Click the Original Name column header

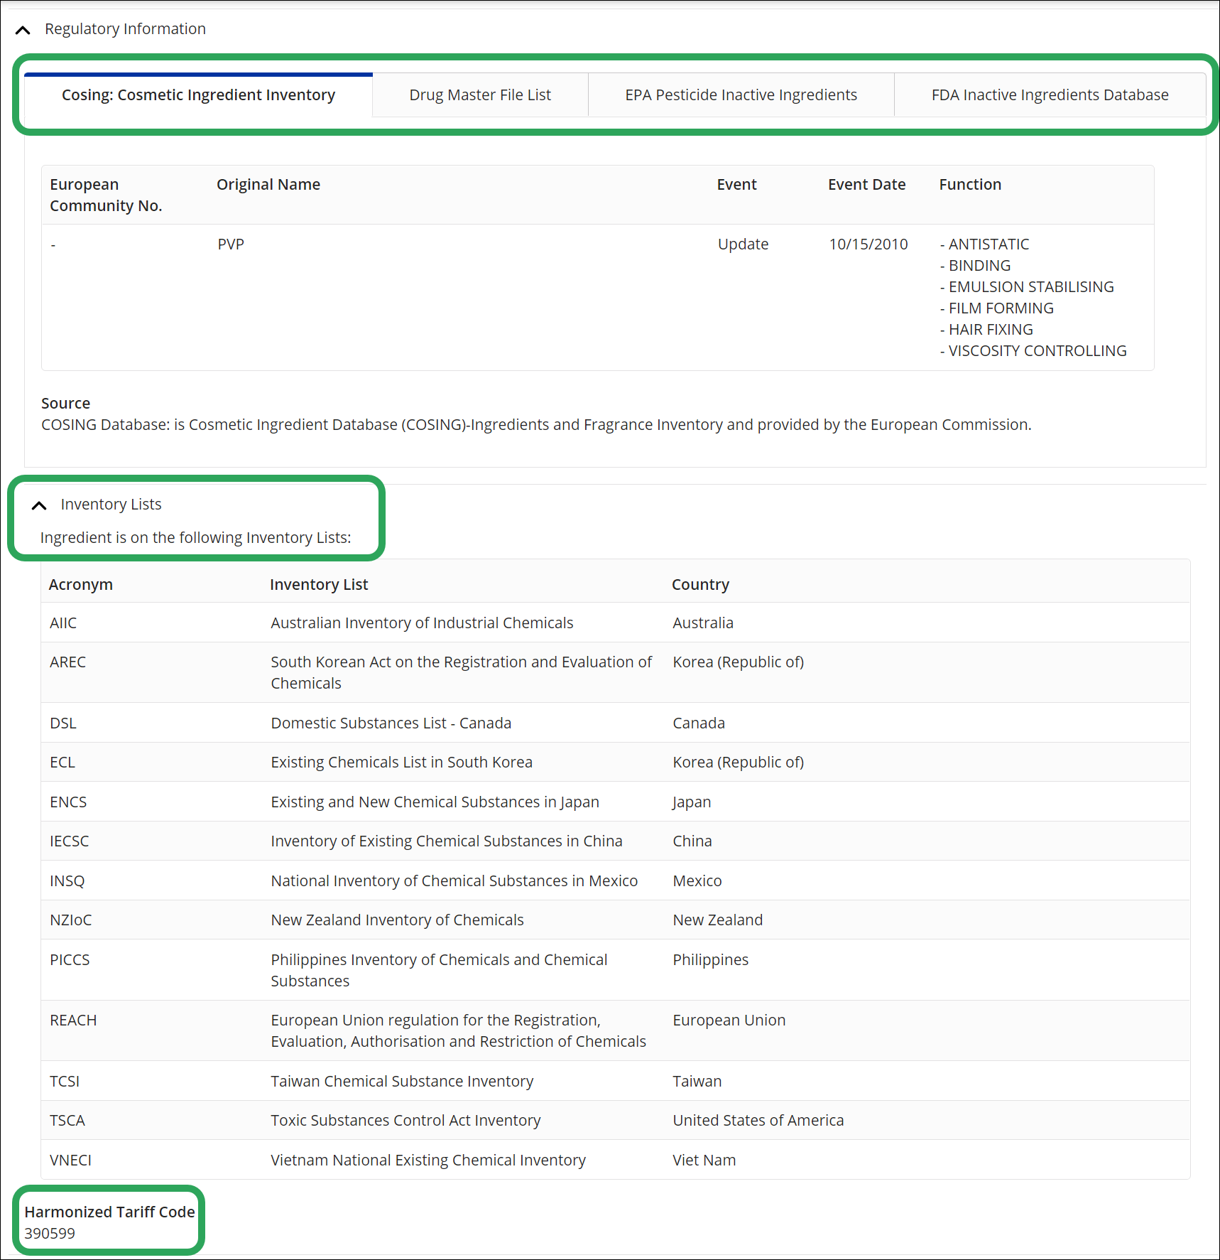pyautogui.click(x=268, y=184)
